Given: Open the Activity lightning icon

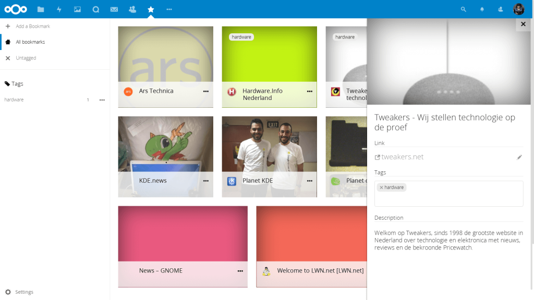Looking at the screenshot, I should [x=59, y=9].
